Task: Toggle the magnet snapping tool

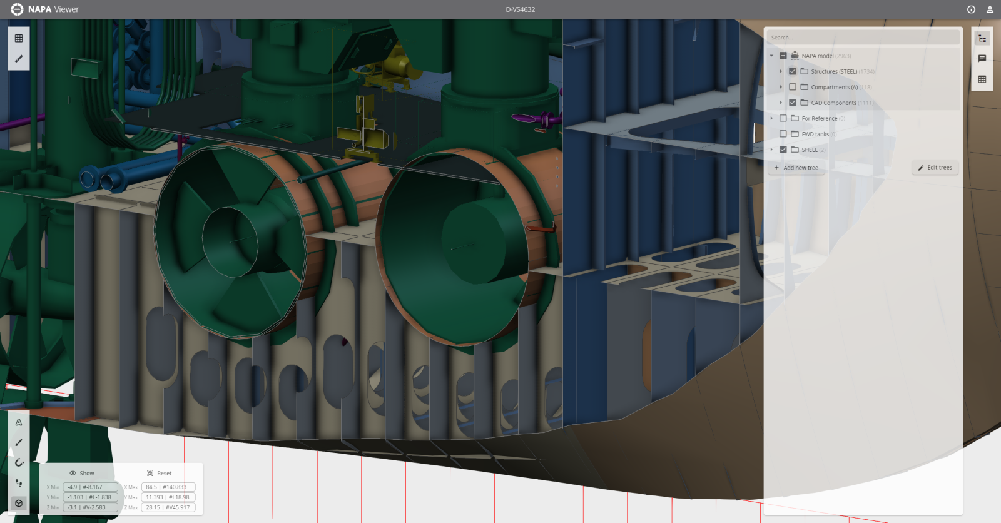Action: pos(19,463)
